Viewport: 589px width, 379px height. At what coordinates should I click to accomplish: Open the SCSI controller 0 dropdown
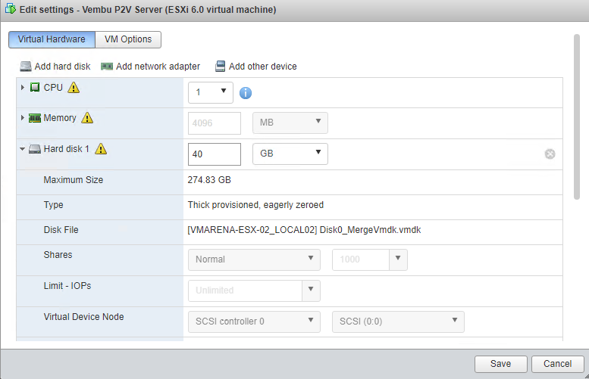[254, 322]
